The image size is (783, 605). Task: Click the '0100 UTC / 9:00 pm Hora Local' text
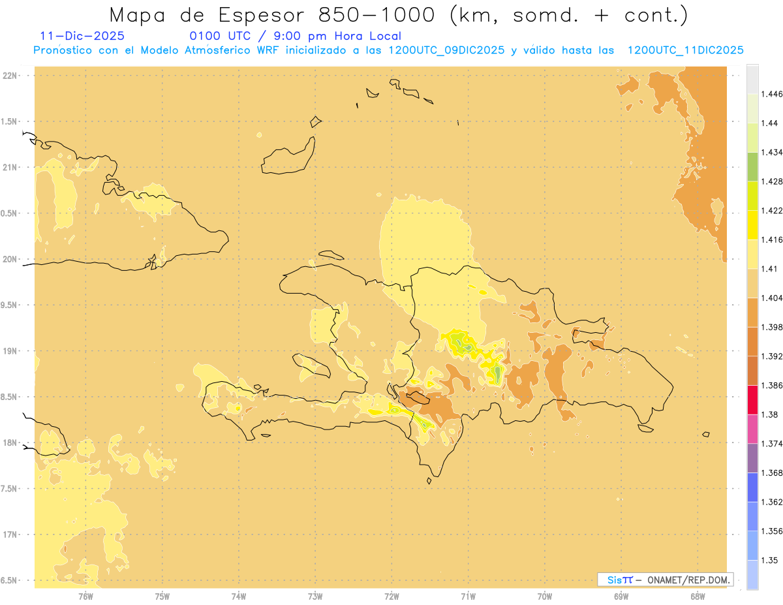(x=295, y=36)
